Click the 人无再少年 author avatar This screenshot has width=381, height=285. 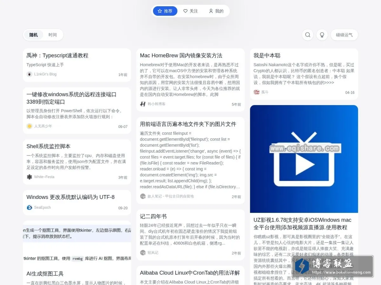tap(29, 126)
